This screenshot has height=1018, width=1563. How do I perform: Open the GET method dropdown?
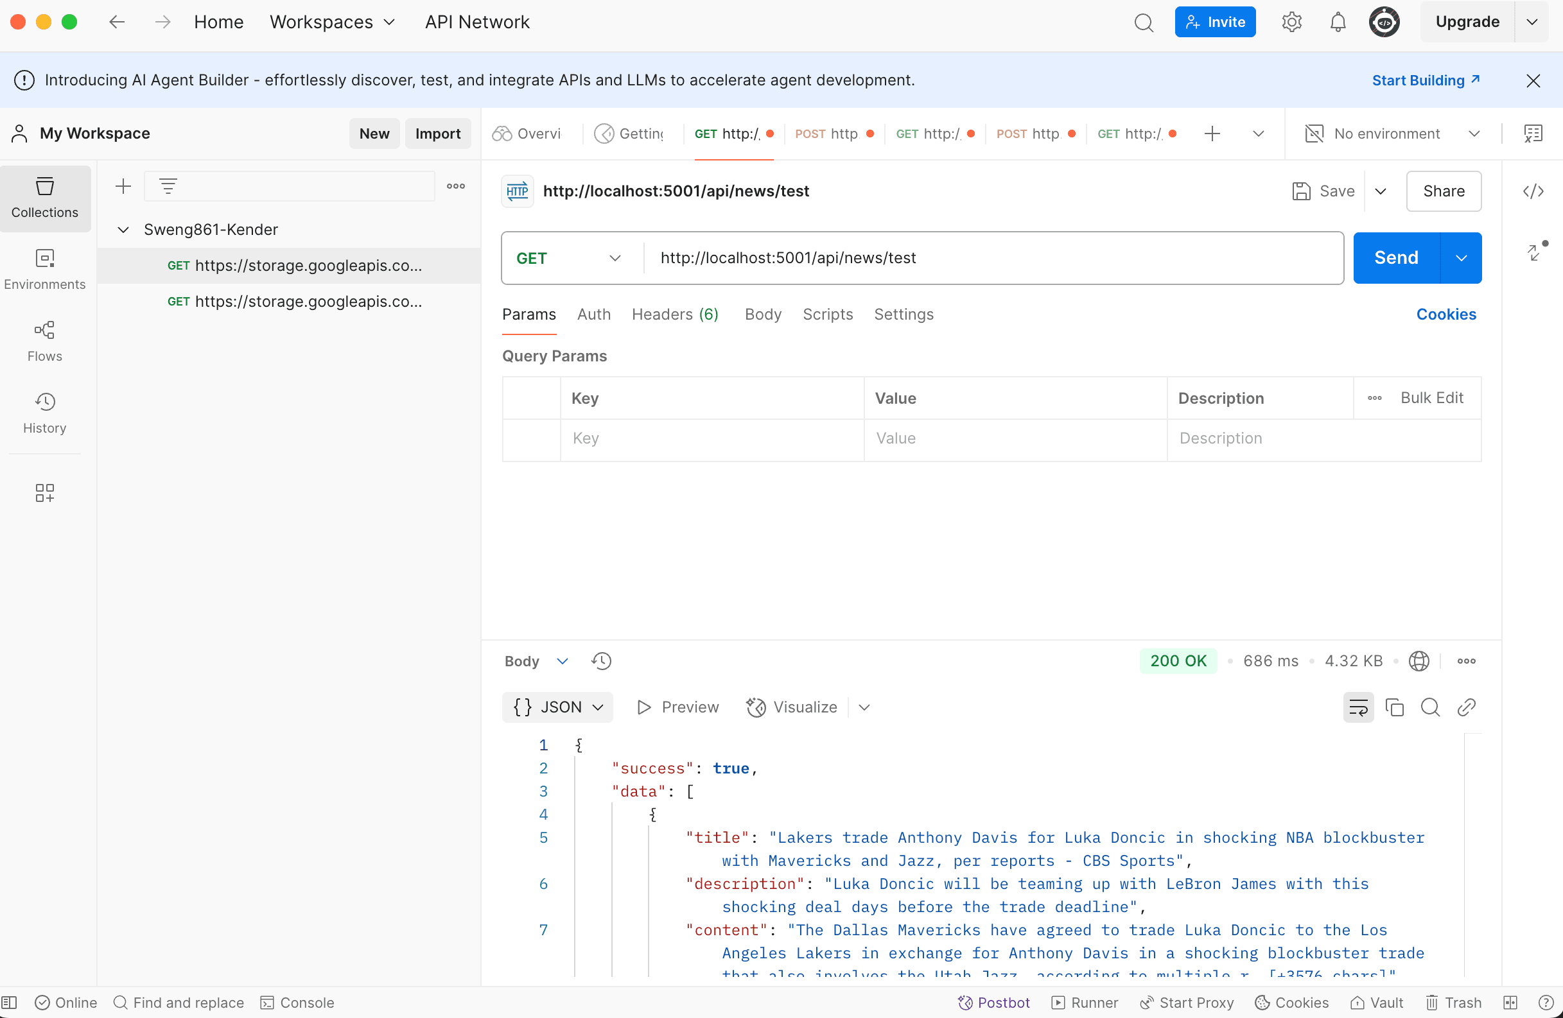tap(569, 258)
